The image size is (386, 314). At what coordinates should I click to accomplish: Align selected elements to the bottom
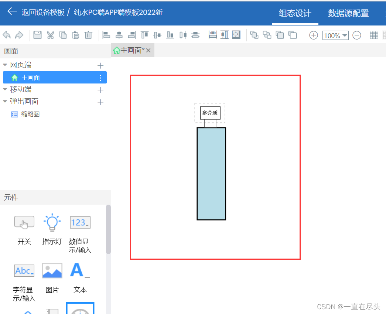(x=170, y=35)
